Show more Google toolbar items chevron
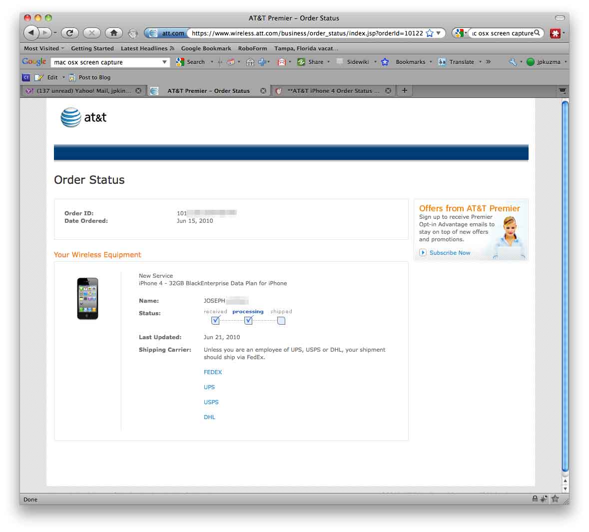The width and height of the screenshot is (589, 532). pos(488,62)
